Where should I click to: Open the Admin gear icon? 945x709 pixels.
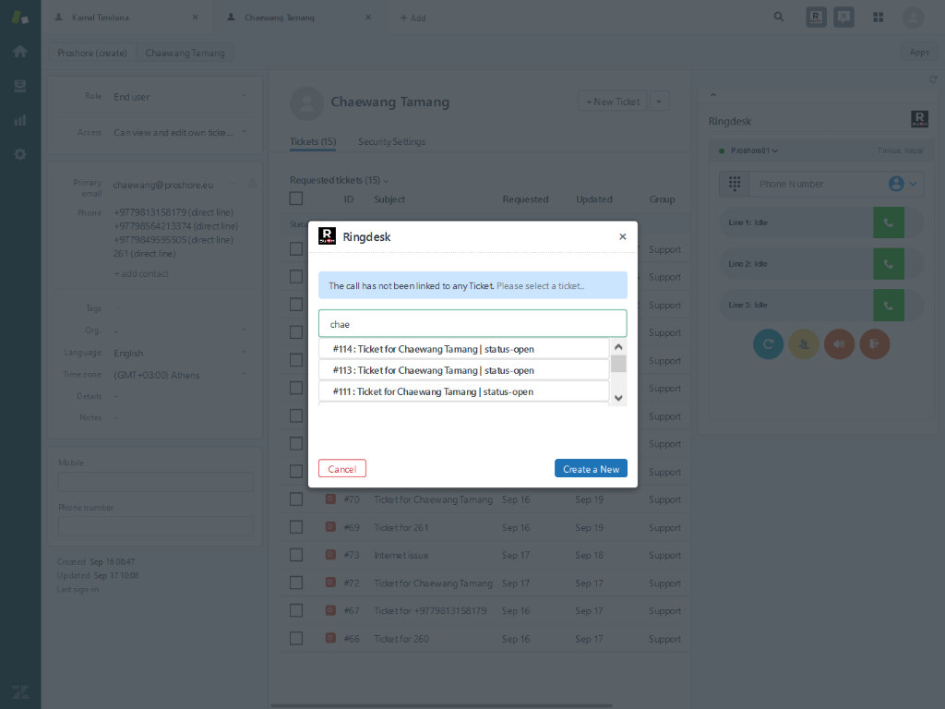point(19,154)
